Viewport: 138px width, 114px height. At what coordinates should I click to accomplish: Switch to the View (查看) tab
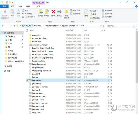[28, 6]
